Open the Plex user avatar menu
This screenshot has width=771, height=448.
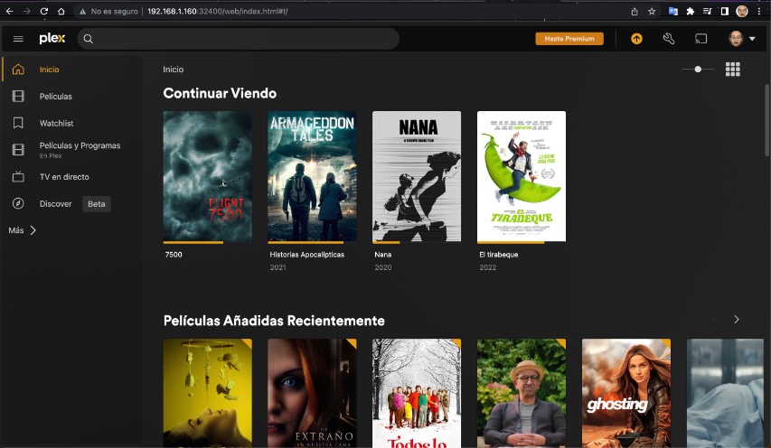point(741,38)
